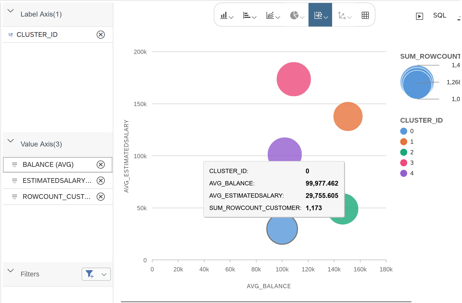
Task: Remove CLUSTER_ID from the Label Axis
Action: tap(101, 35)
